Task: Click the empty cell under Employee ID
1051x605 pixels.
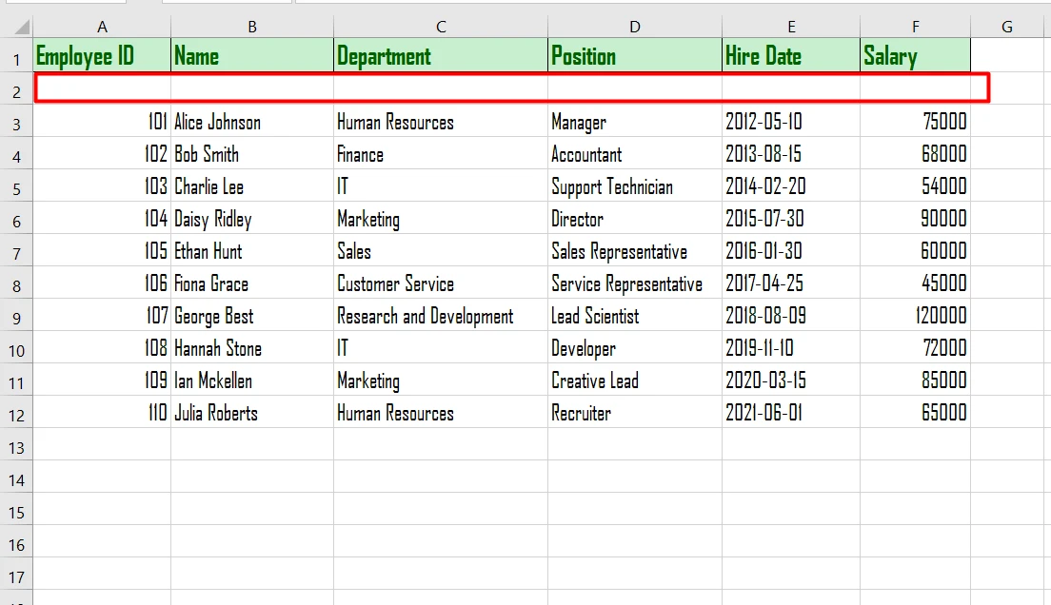Action: 102,88
